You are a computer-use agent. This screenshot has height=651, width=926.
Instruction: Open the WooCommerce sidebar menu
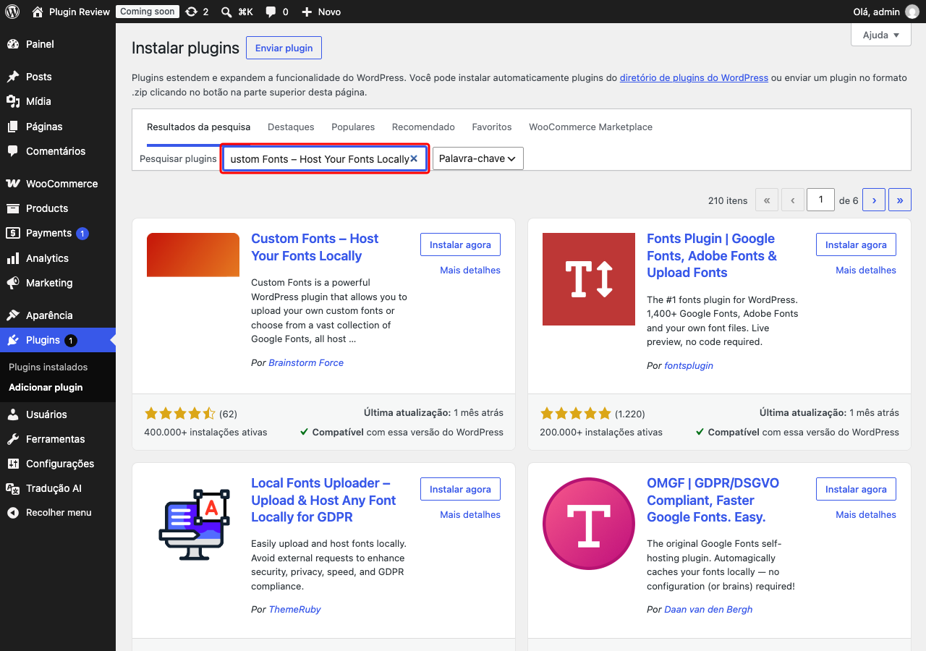tap(58, 184)
